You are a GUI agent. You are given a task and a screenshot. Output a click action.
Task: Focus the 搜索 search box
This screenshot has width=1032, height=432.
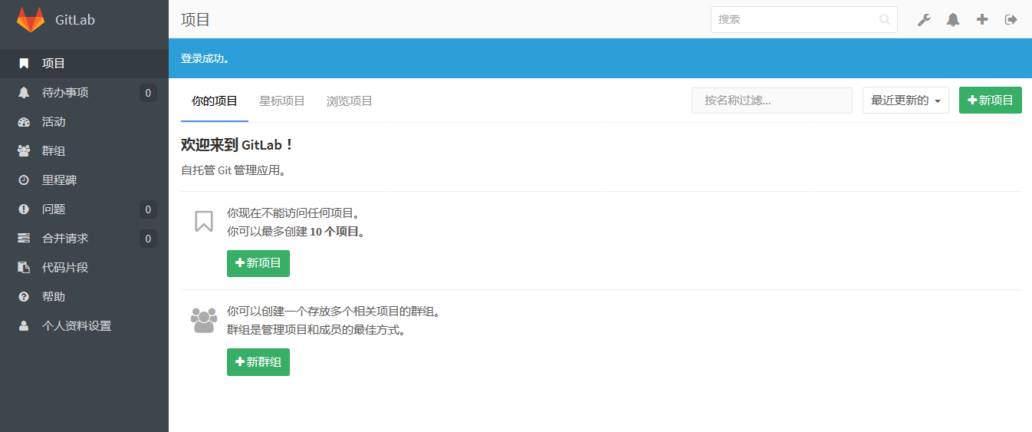coord(804,19)
